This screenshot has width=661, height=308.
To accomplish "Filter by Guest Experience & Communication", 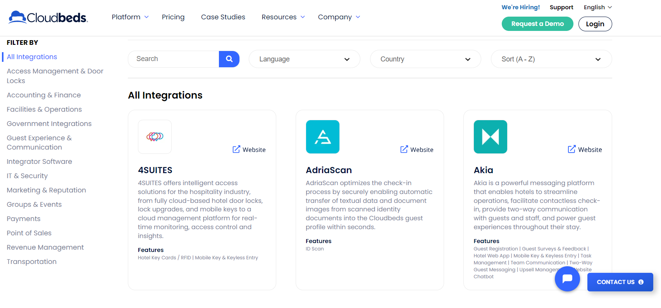I will [39, 143].
